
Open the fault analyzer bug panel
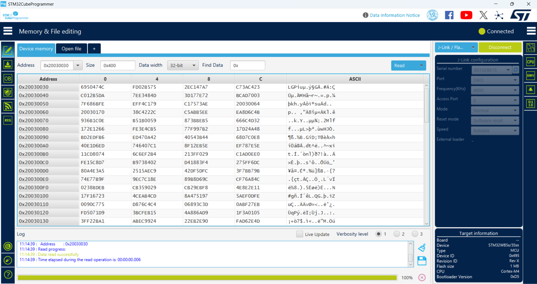pyautogui.click(x=530, y=89)
